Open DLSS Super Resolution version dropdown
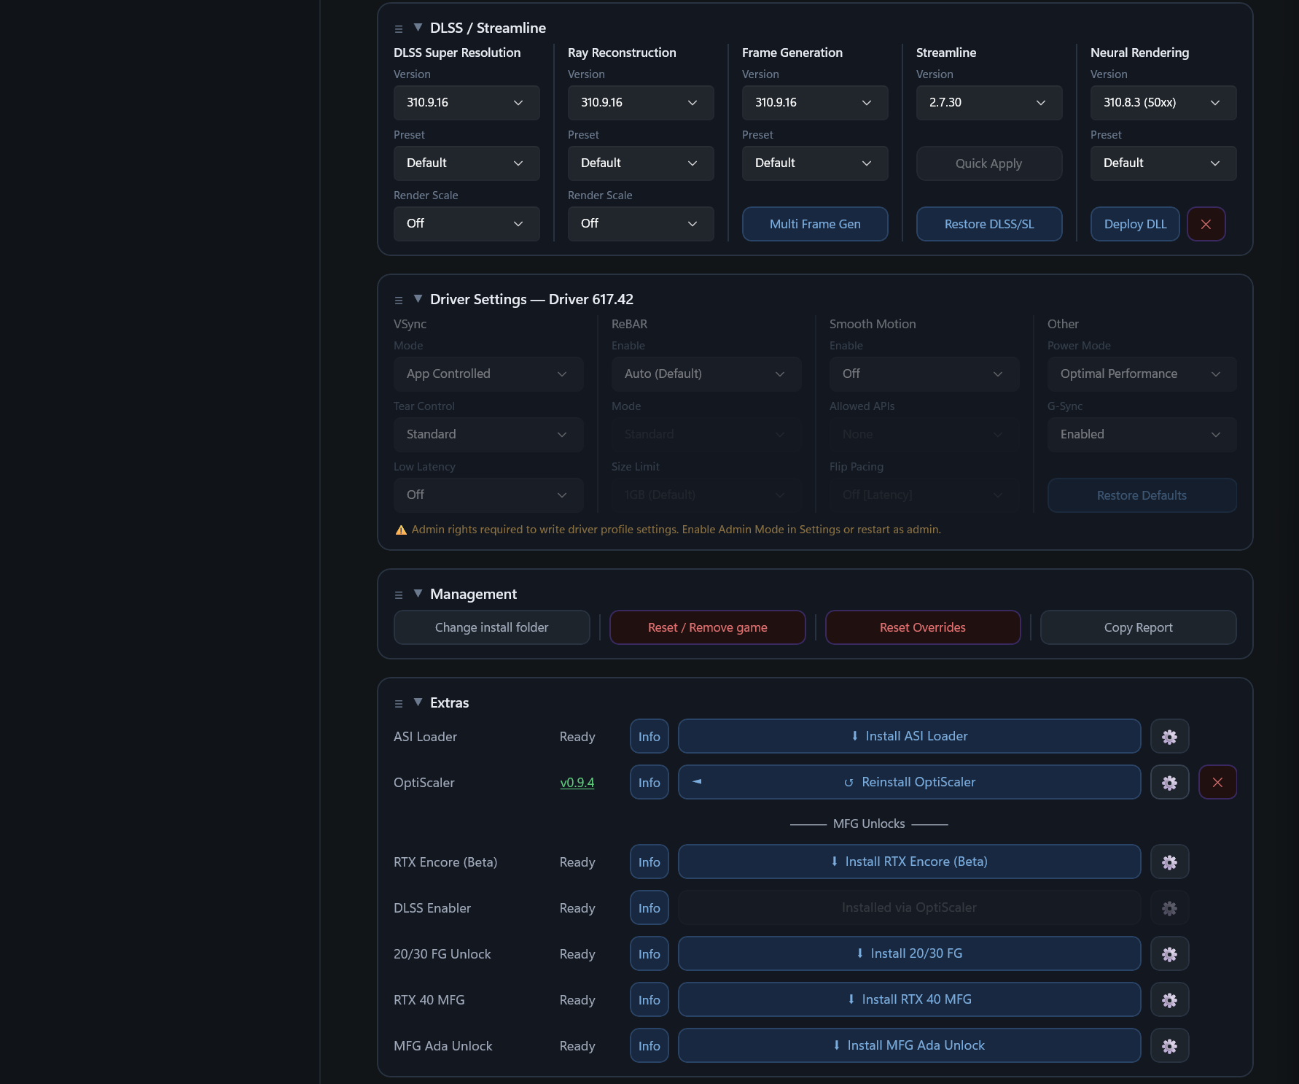This screenshot has height=1084, width=1299. [467, 103]
